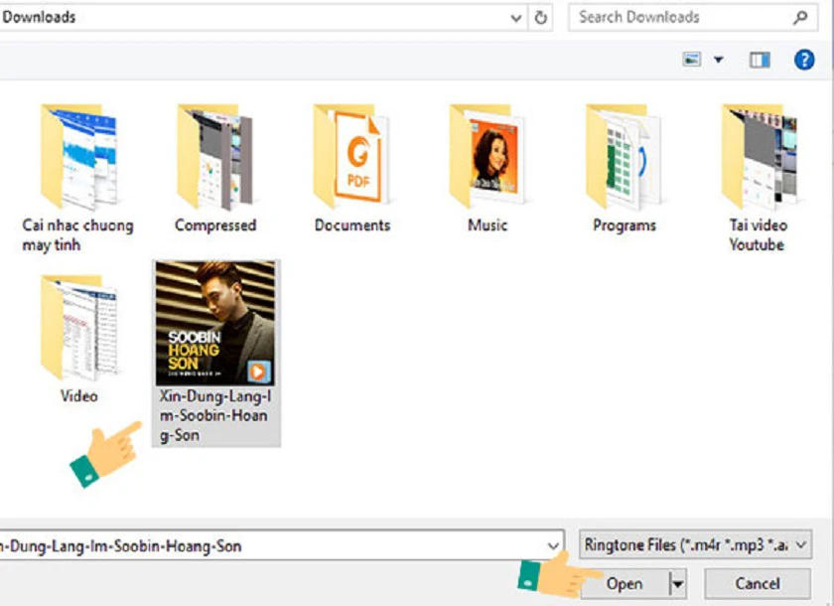Toggle the preview pane icon
The height and width of the screenshot is (606, 834).
pos(760,60)
